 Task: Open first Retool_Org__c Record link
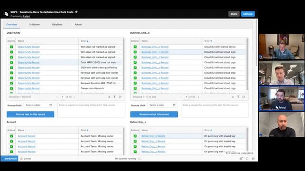pos(153,136)
